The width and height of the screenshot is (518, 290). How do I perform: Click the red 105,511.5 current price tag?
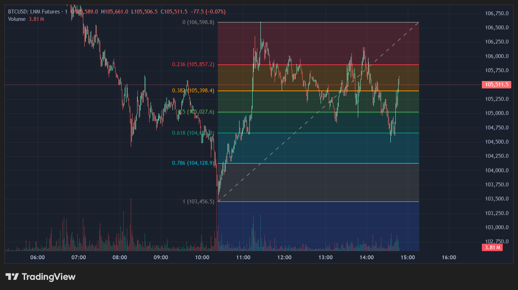click(496, 85)
